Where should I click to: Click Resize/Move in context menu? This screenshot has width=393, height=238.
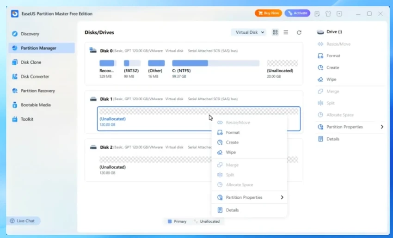pyautogui.click(x=249, y=122)
